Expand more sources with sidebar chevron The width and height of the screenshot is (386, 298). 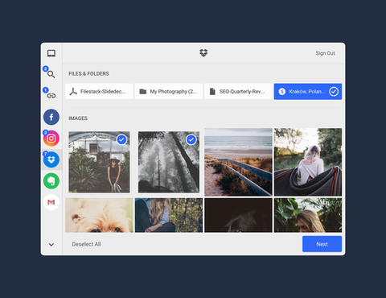[51, 245]
